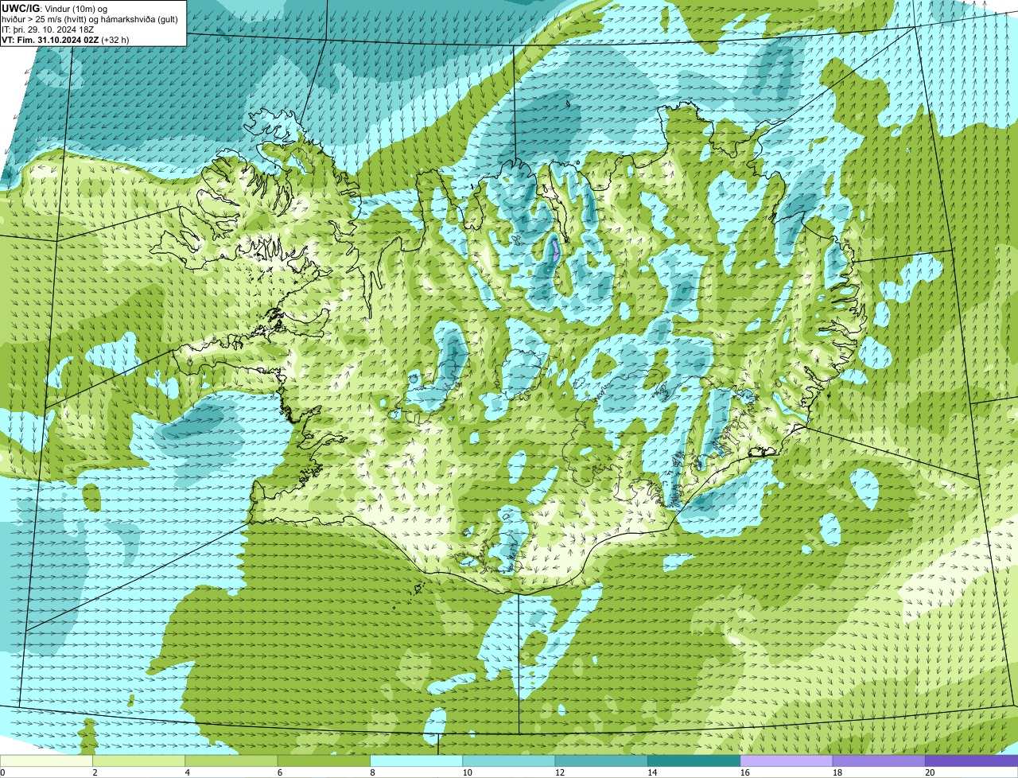This screenshot has height=778, width=1018.
Task: Click the "hviður > 25 m/s (hvítt)" description line
Action: [91, 19]
